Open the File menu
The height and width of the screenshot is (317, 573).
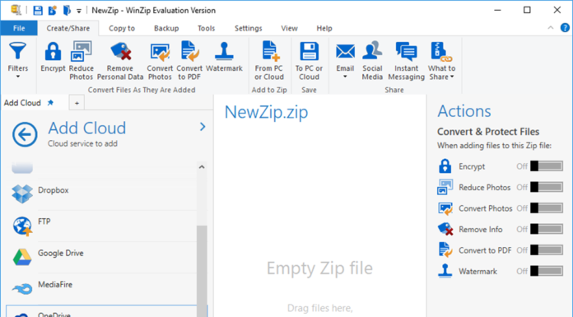(19, 28)
